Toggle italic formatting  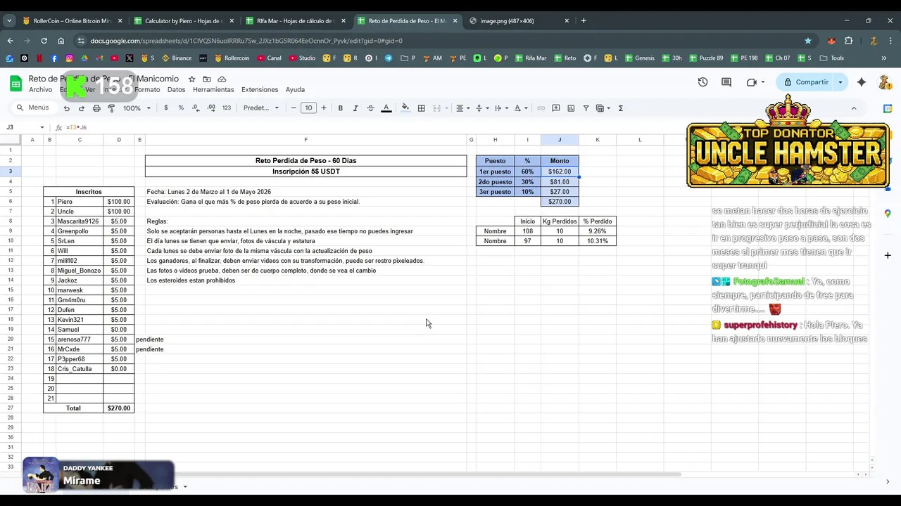(355, 108)
